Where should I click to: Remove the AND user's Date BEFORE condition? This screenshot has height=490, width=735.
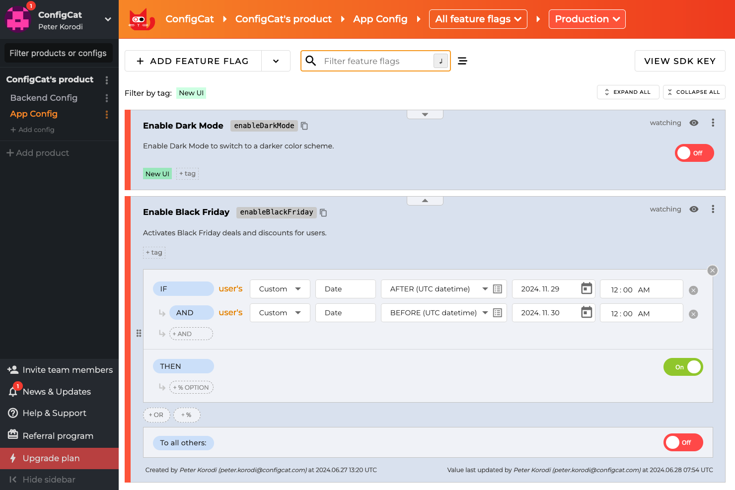[694, 314]
